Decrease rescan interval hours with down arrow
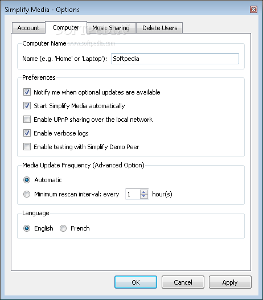 point(144,196)
